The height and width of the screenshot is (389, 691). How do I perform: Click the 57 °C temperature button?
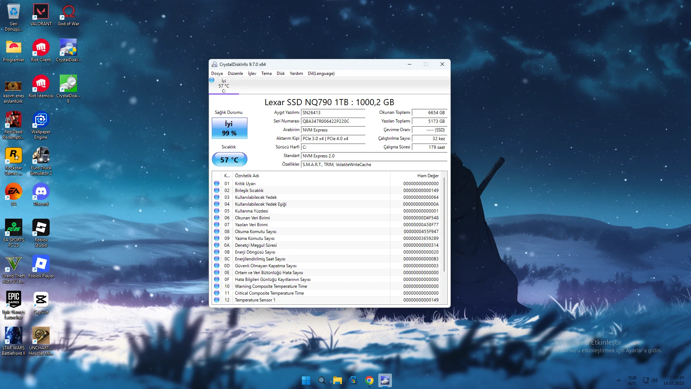[x=229, y=160]
